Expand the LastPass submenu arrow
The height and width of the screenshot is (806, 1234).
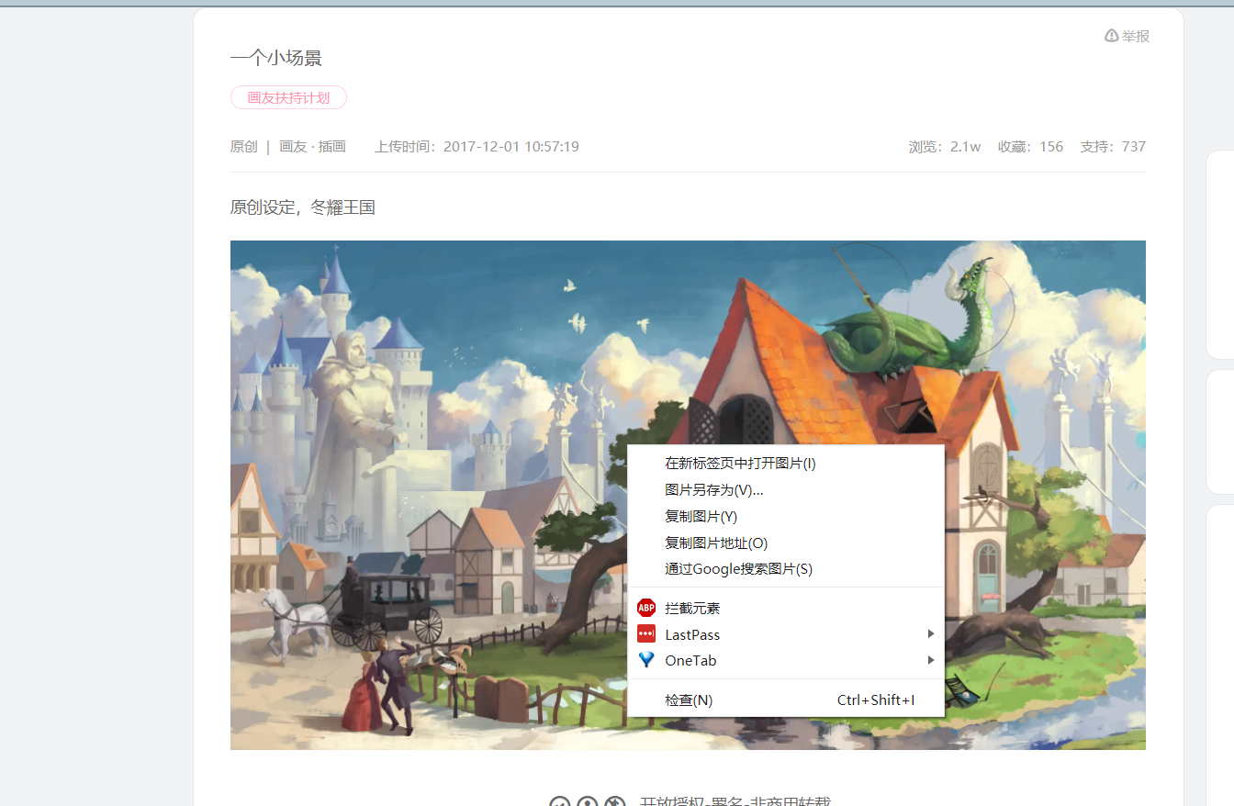click(931, 633)
